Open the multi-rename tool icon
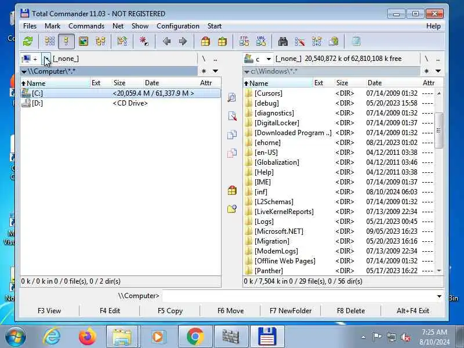The image size is (464, 348). pos(300,41)
